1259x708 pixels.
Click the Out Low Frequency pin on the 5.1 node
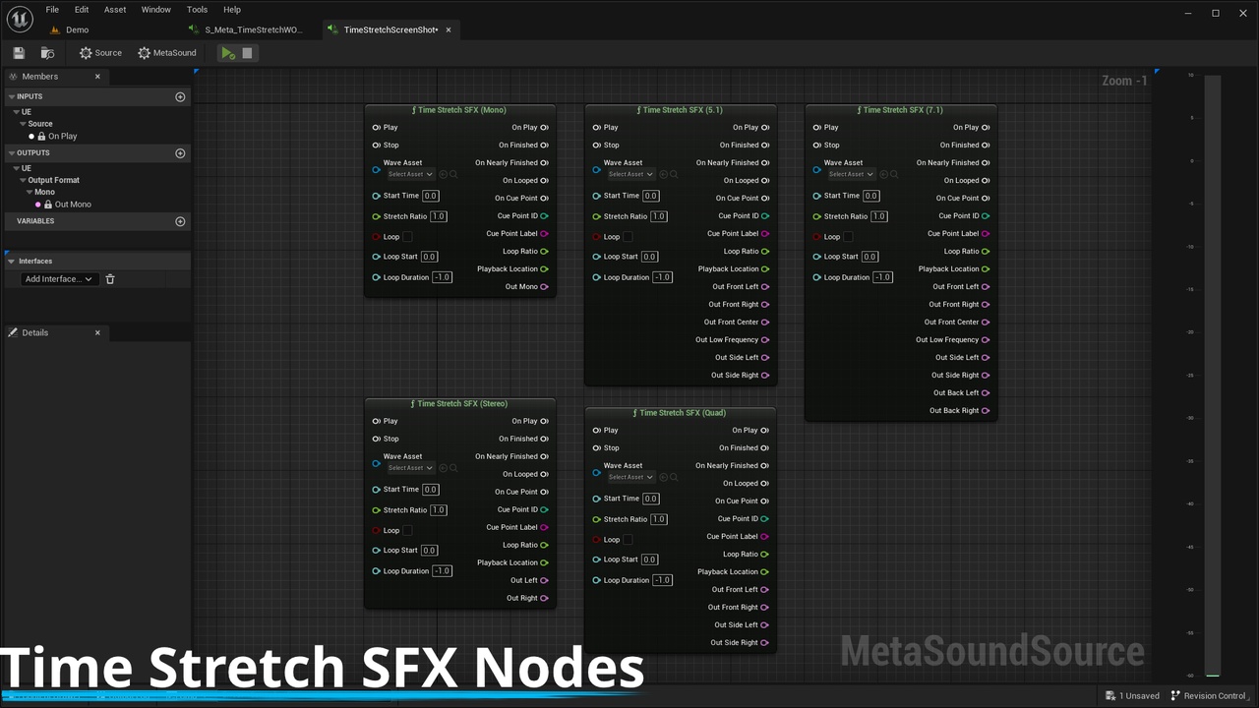(765, 340)
